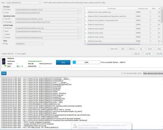Click the Recovery image path field
The image size is (163, 130).
[x=47, y=28]
